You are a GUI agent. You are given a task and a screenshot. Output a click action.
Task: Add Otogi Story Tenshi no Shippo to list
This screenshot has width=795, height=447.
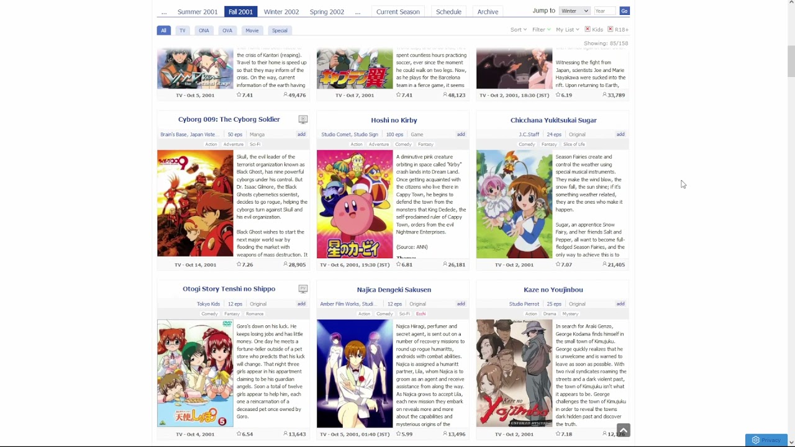click(301, 304)
